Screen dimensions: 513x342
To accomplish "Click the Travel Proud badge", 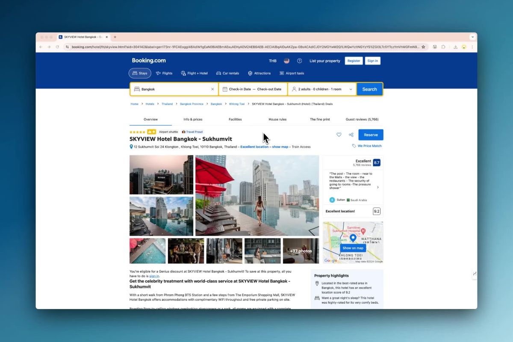I will [192, 132].
